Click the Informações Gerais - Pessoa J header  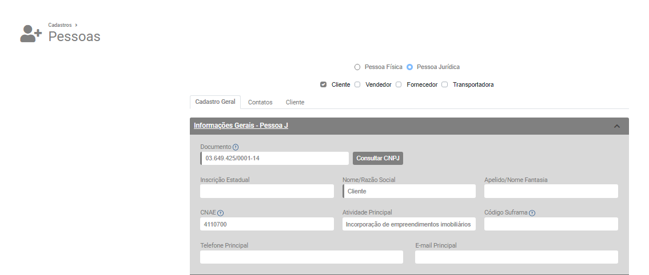tap(241, 126)
